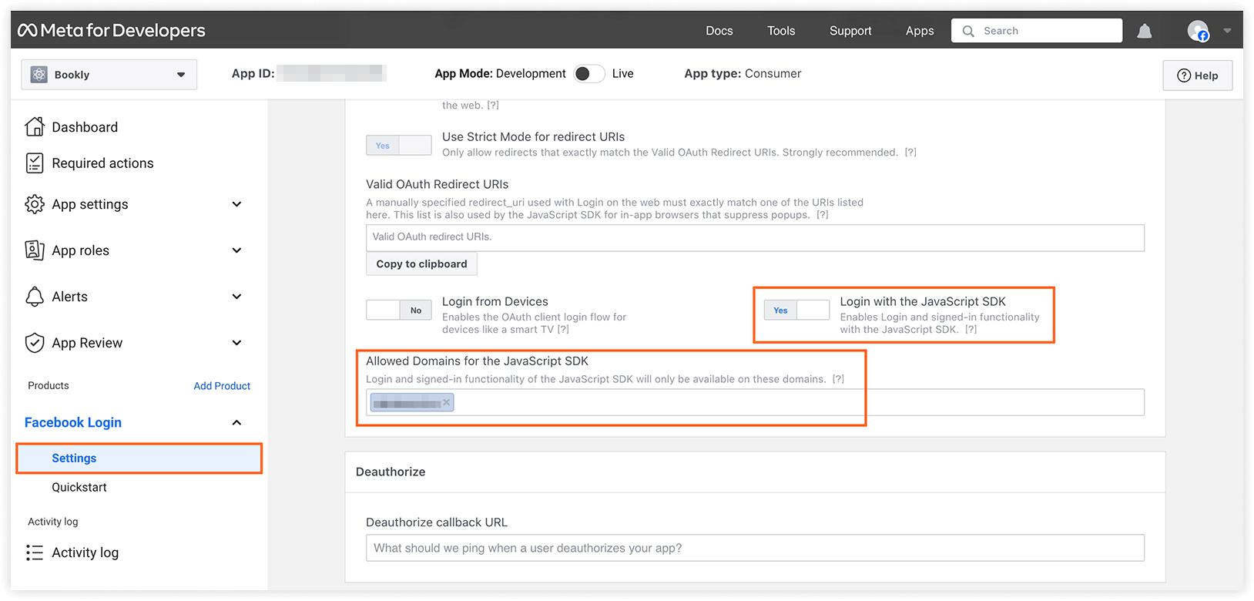Viewport: 1254px width, 601px height.
Task: Click the Activity log list icon
Action: [x=35, y=552]
